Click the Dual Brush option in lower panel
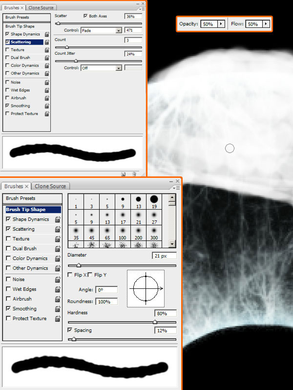The image size is (293, 390). coord(24,248)
